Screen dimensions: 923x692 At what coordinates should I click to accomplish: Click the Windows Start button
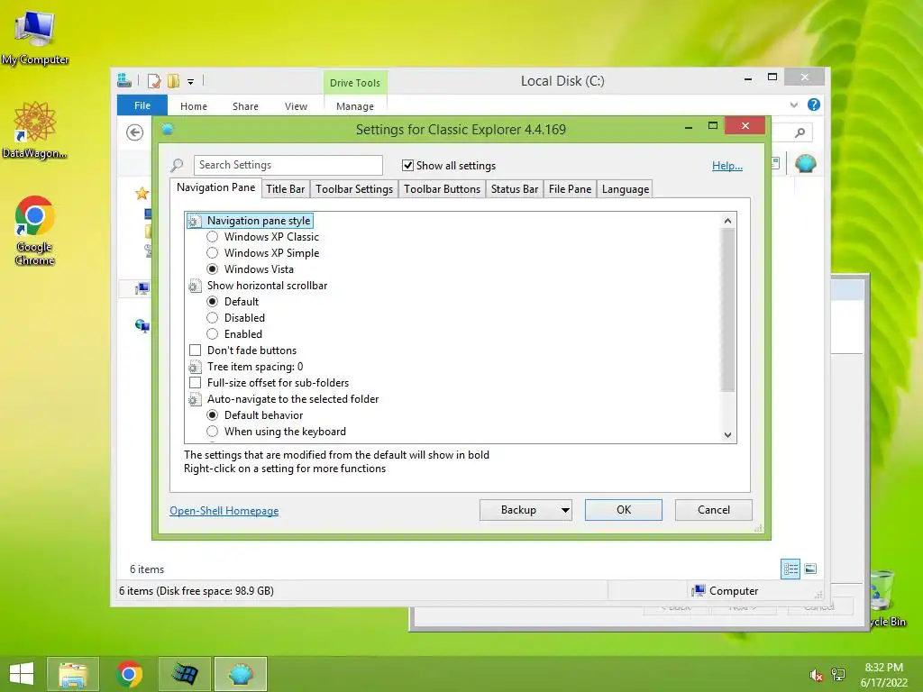[x=22, y=674]
